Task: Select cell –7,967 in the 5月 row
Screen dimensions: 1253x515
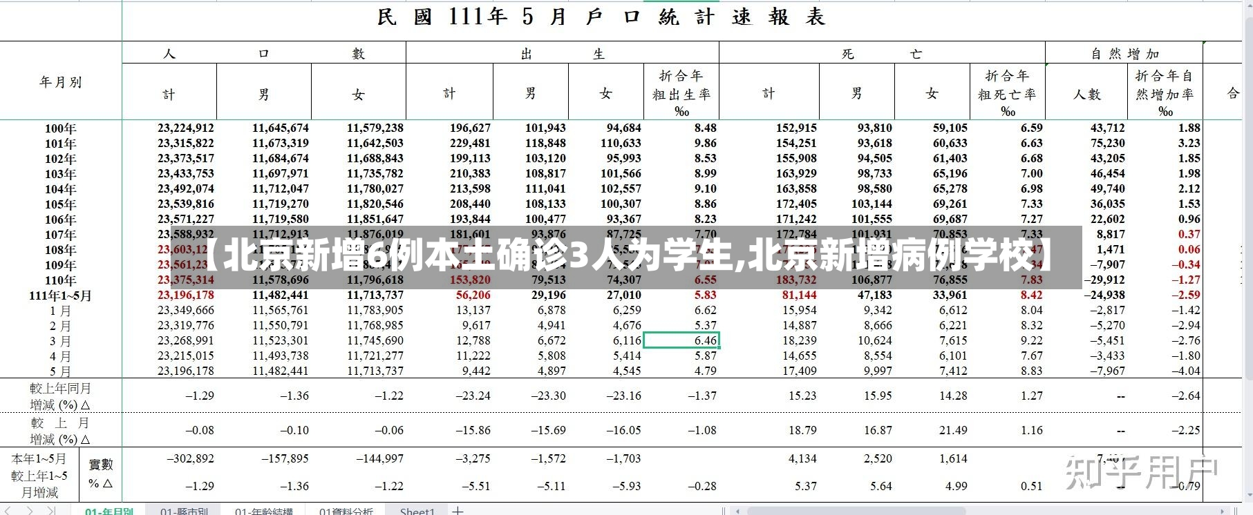Action: pos(1107,371)
